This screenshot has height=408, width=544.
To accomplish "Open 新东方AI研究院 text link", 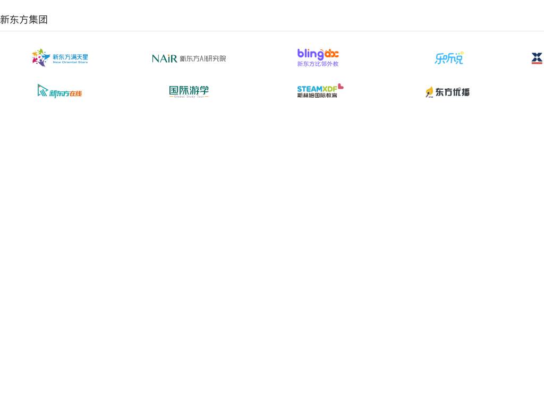I will coord(203,58).
